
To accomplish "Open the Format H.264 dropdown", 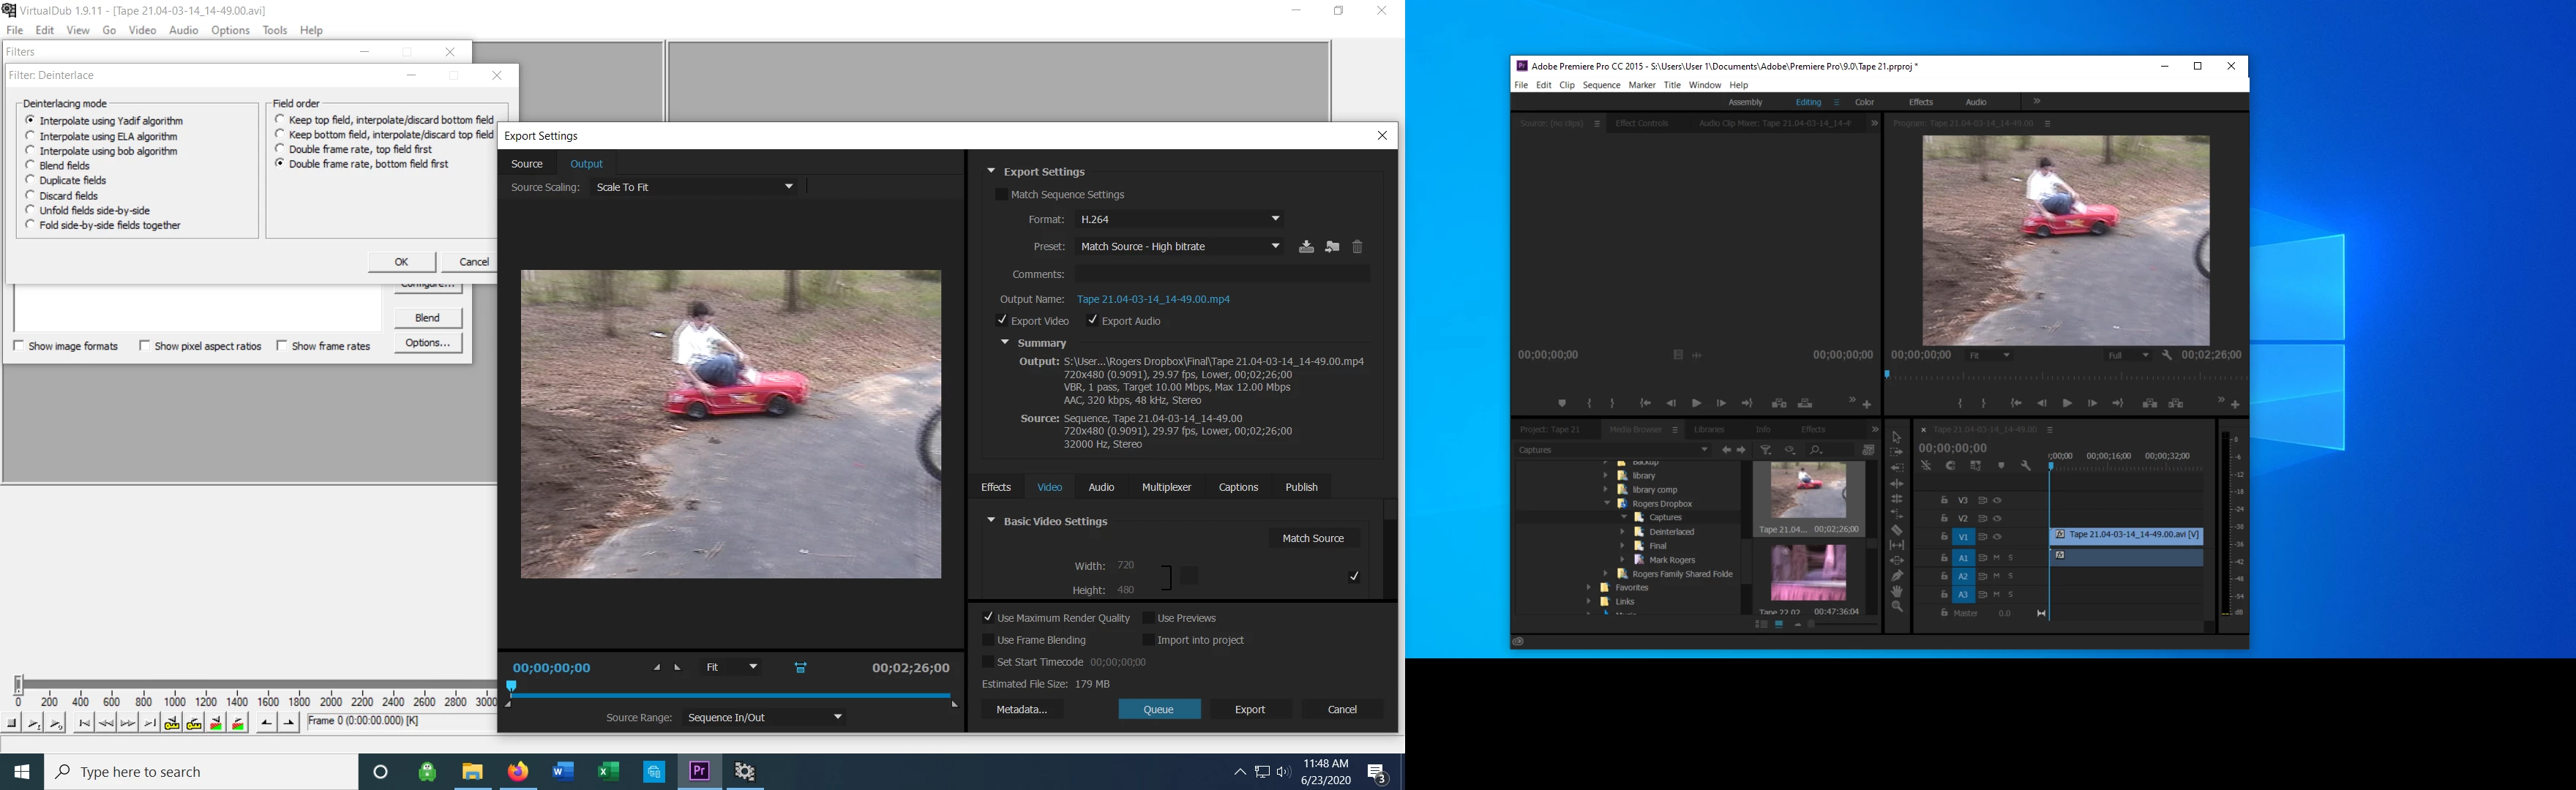I will [1180, 219].
